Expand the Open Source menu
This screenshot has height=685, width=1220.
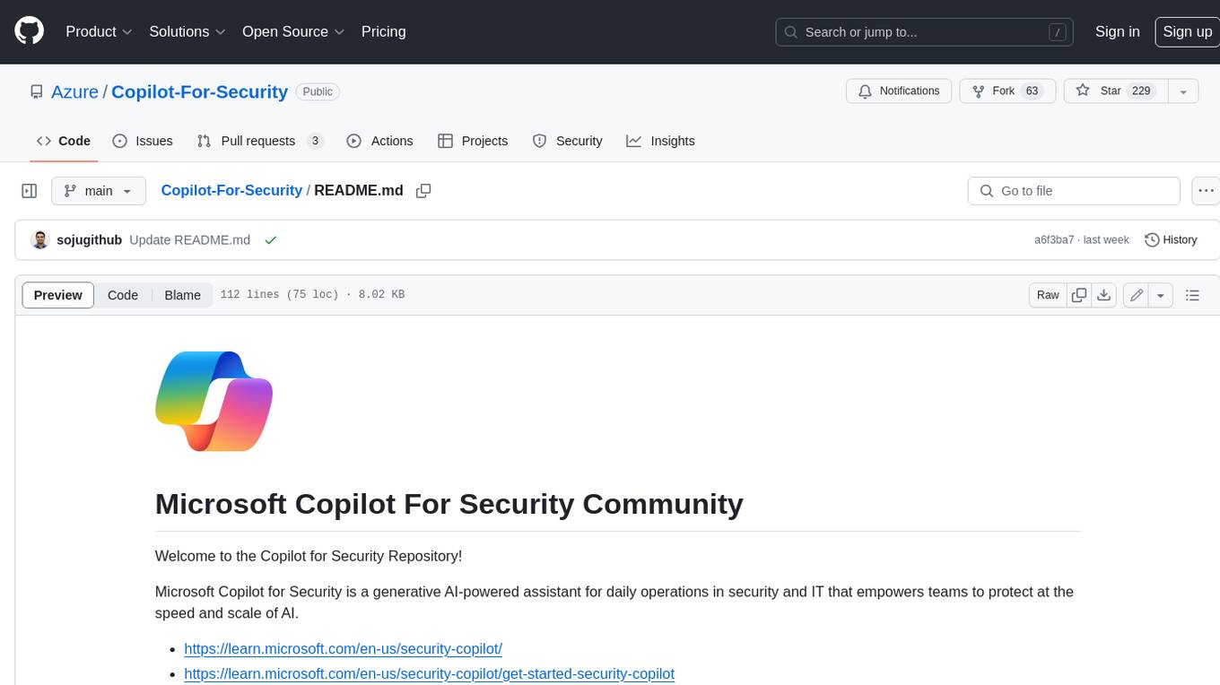[x=293, y=31]
